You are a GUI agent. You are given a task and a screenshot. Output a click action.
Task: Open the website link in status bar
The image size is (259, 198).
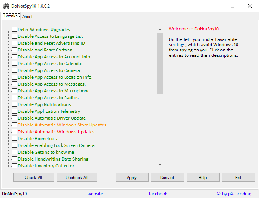coord(95,194)
